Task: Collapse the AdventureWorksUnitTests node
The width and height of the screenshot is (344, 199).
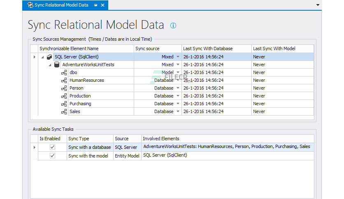Action: click(x=50, y=65)
